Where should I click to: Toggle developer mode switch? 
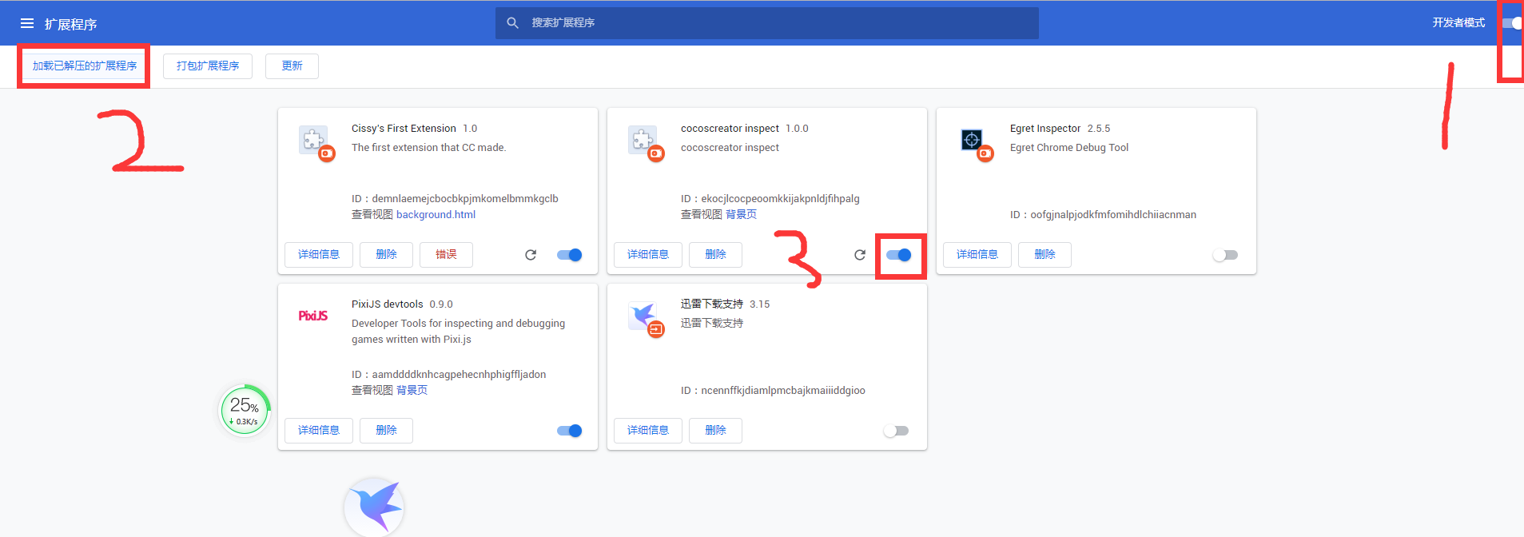pos(1512,23)
